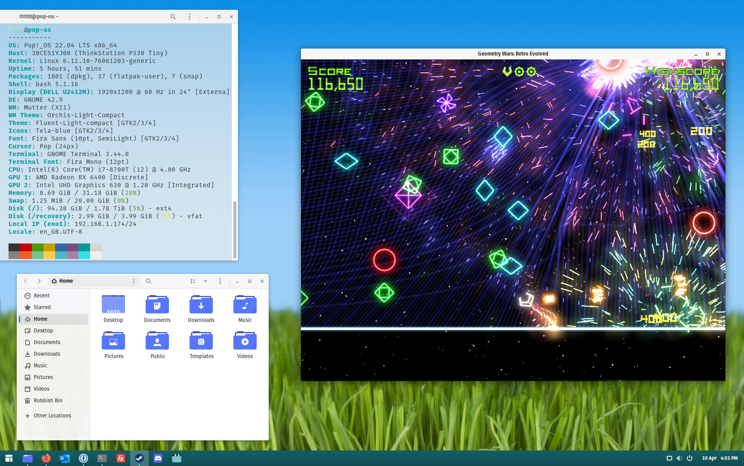Minimize the Files window
Screen dimensions: 744x466
point(237,281)
